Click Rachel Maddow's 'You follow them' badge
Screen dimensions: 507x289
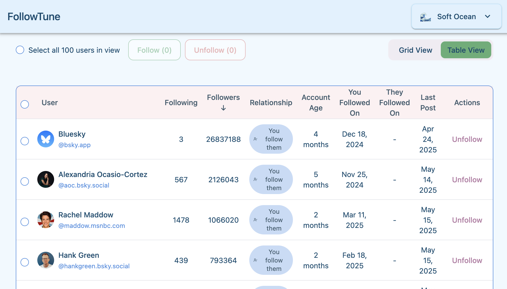[271, 220]
